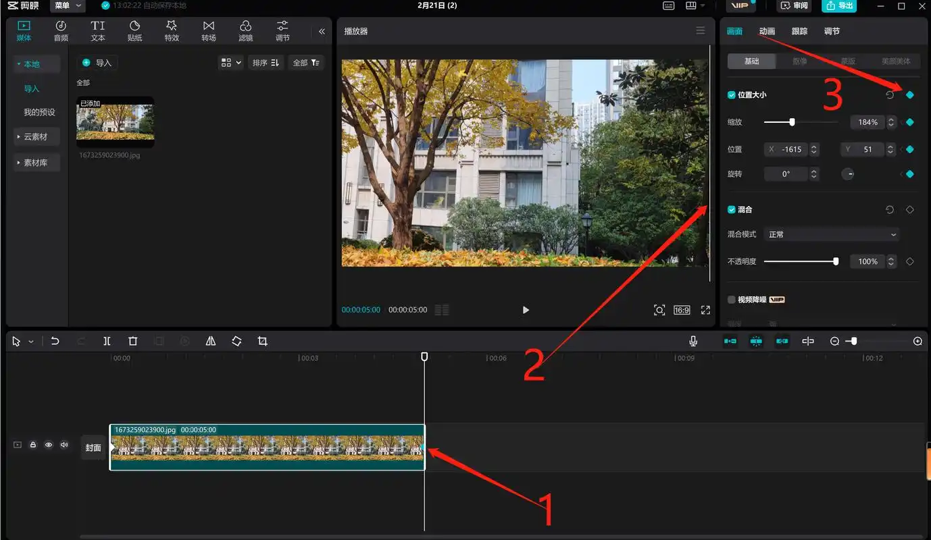Click the 不透明度 opacity slider handle
931x540 pixels.
coord(836,261)
